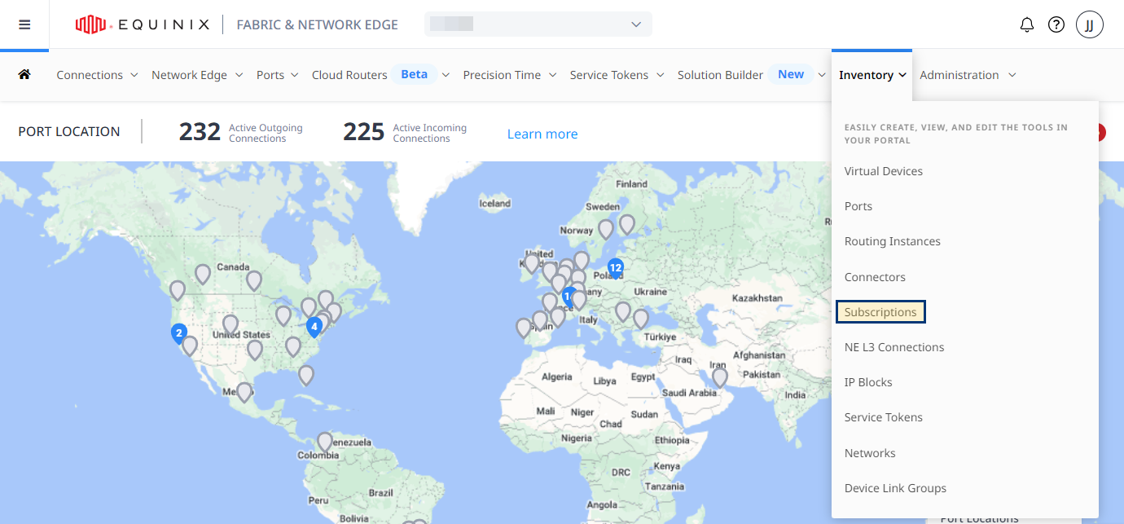Expand the Network Edge menu

[197, 75]
